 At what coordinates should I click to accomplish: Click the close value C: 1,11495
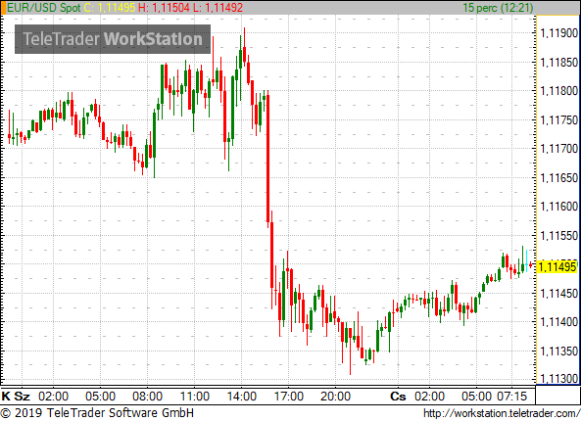point(110,8)
